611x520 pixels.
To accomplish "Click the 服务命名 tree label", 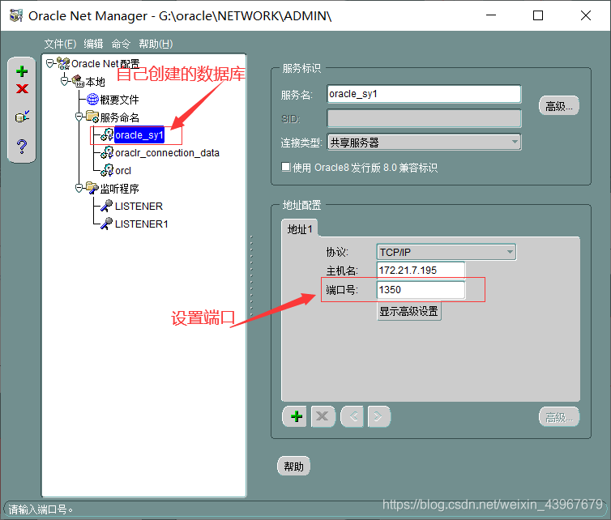I will point(119,117).
